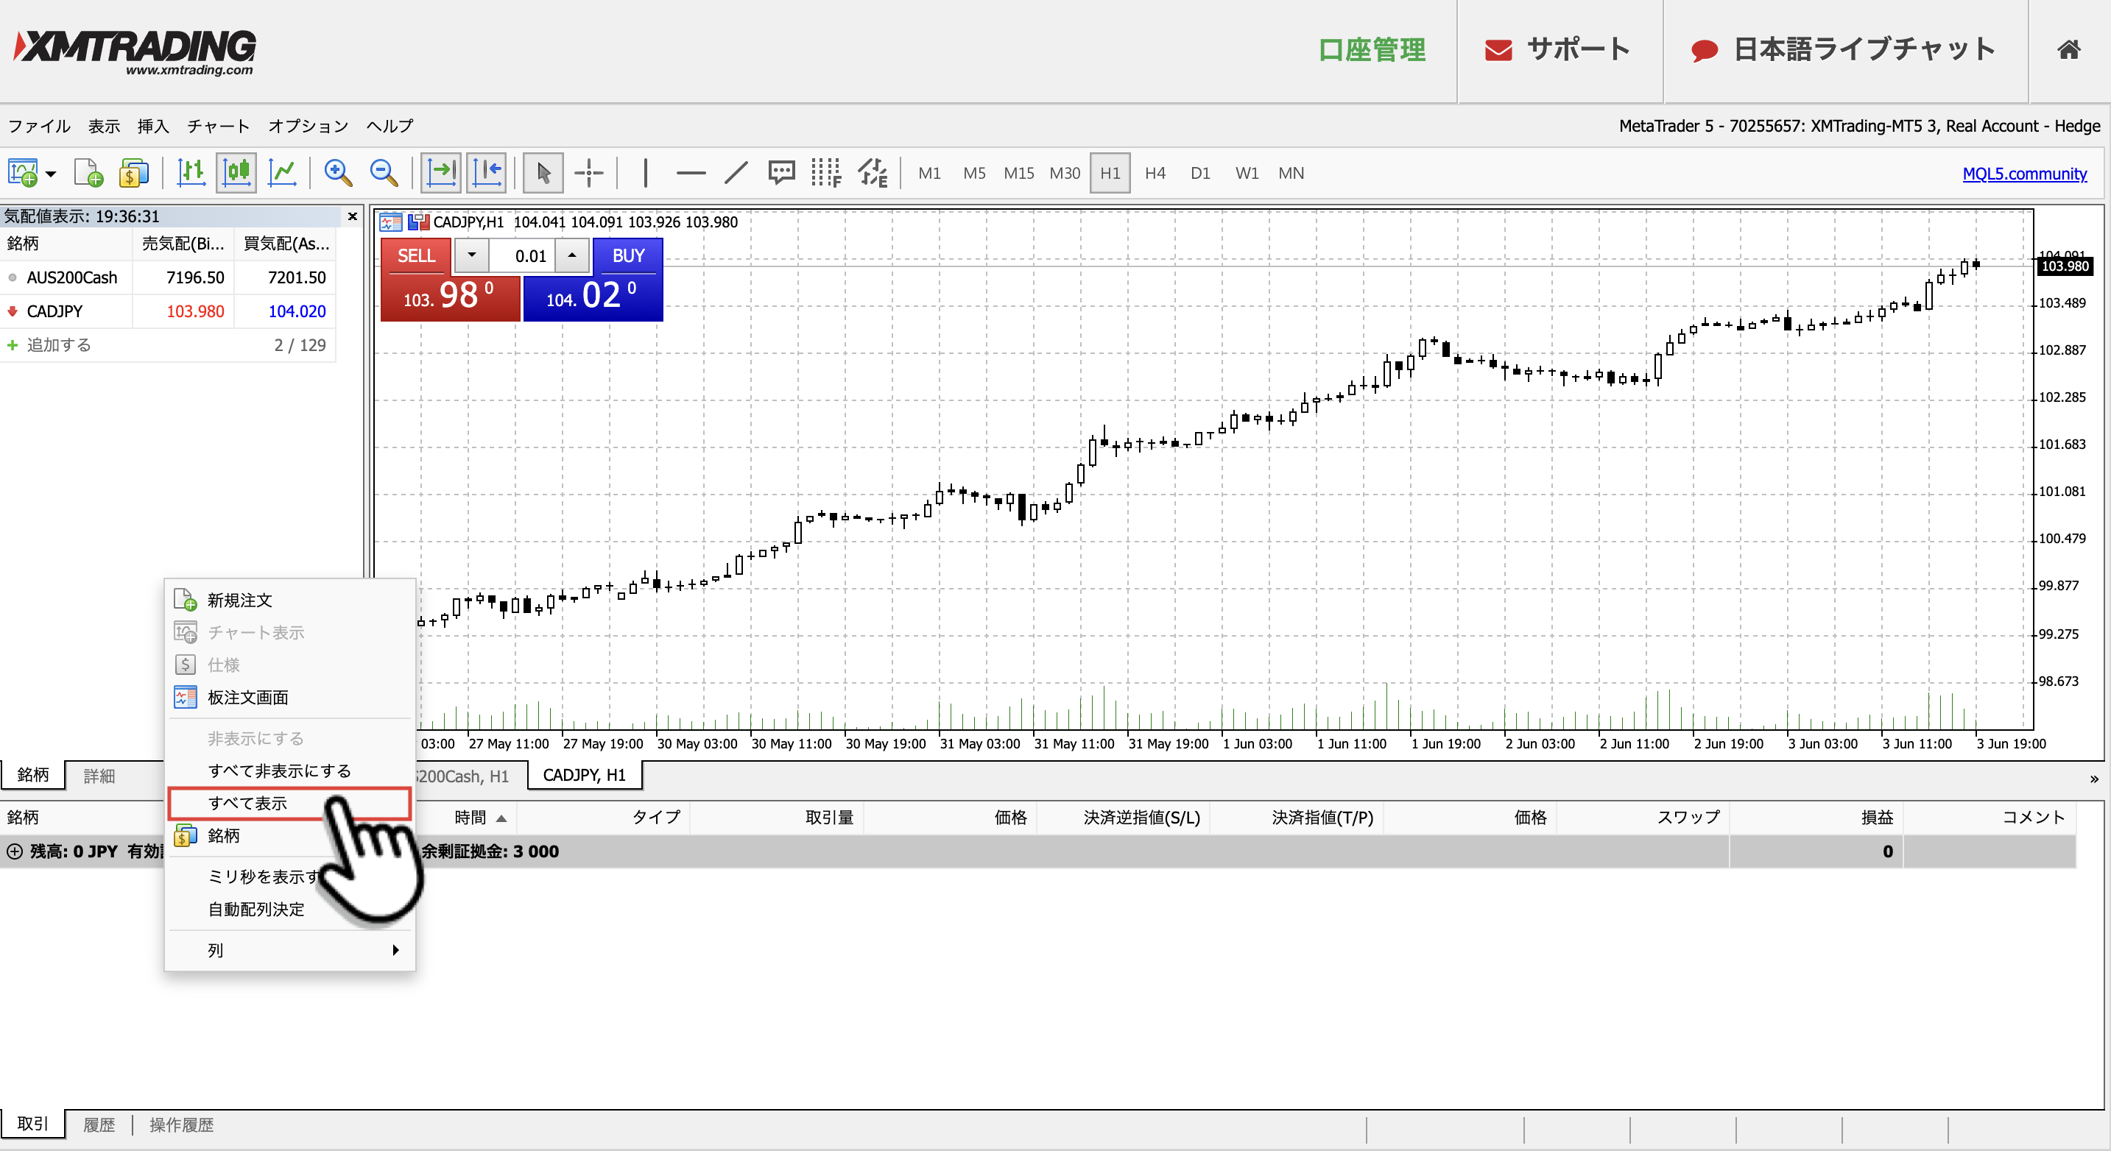Zoom in on the chart
Image resolution: width=2111 pixels, height=1151 pixels.
pyautogui.click(x=338, y=173)
